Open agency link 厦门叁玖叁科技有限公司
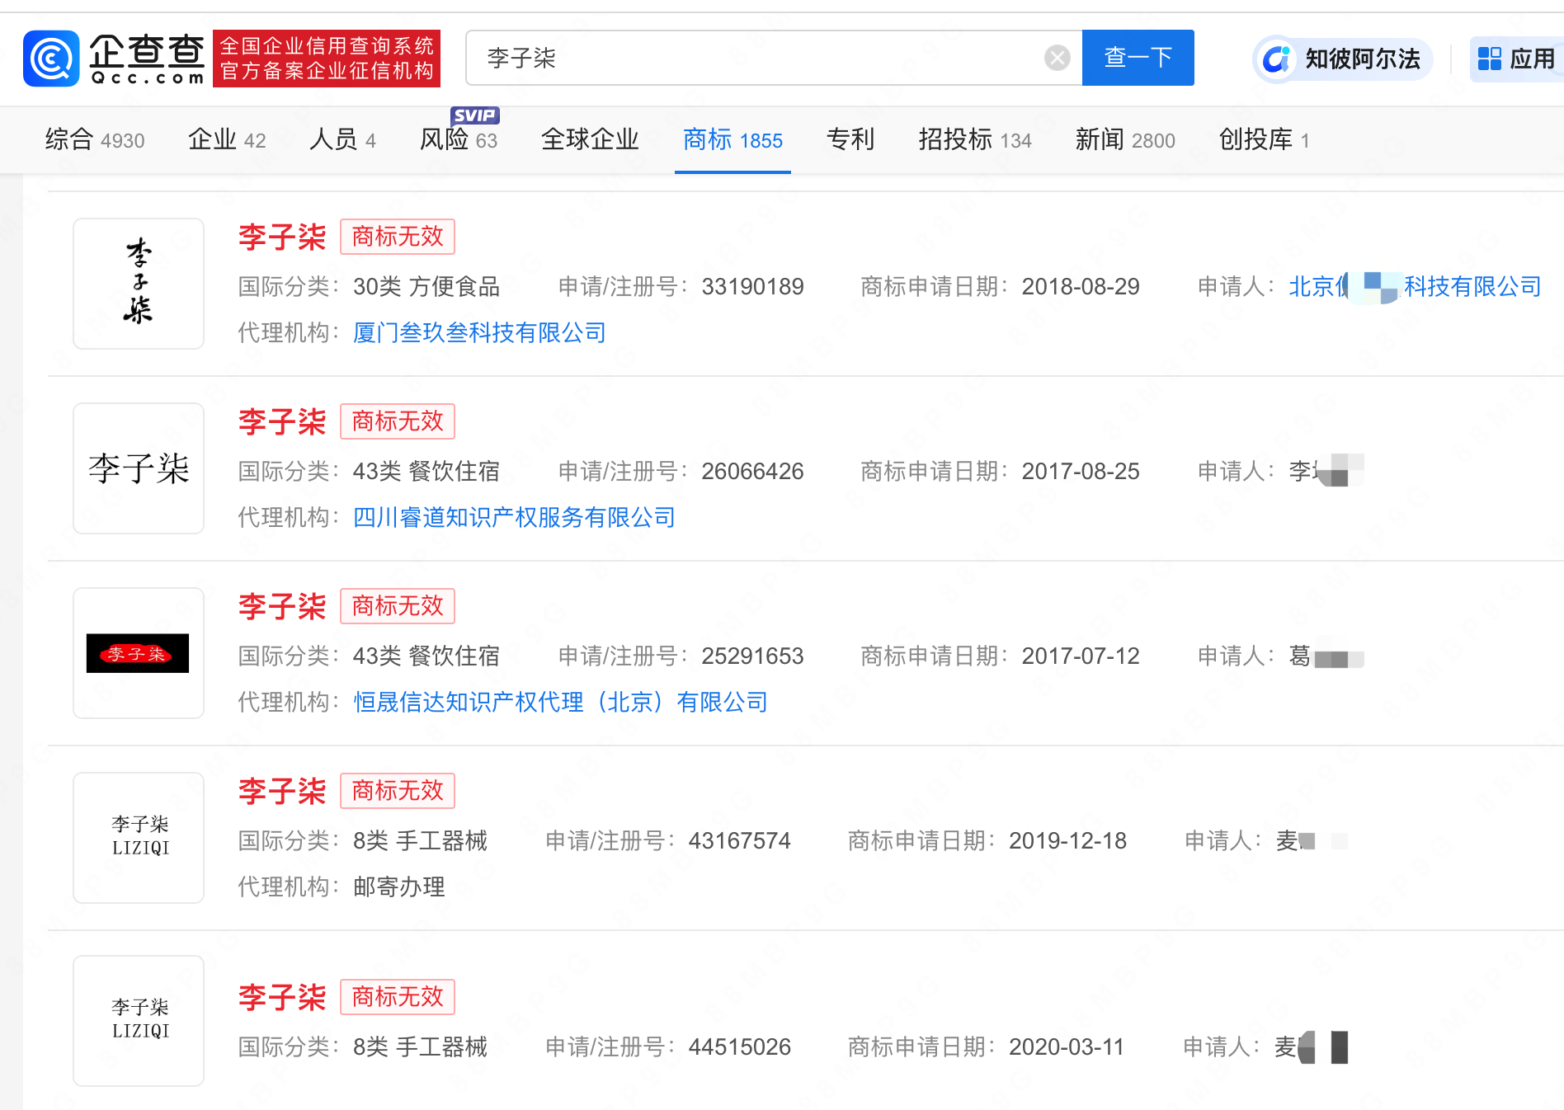 [479, 332]
